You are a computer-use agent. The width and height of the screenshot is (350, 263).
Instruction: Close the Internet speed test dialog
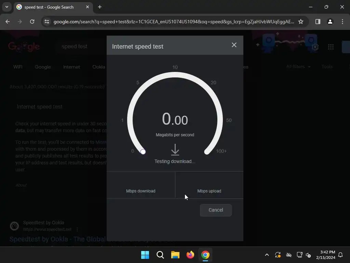pos(234,45)
